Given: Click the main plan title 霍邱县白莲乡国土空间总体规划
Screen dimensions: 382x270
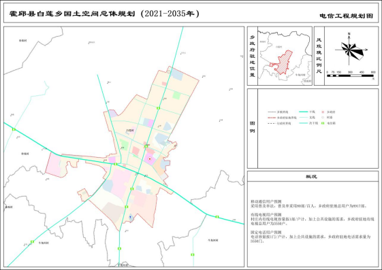Looking at the screenshot, I should [x=72, y=14].
